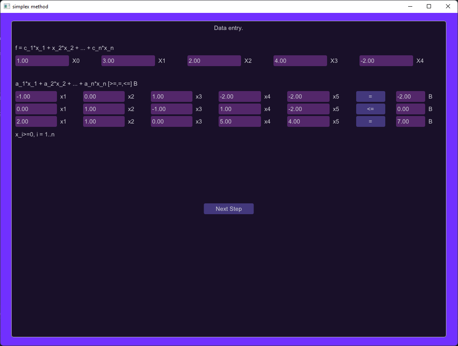Click the second row's x3 field containing -1.00

pyautogui.click(x=171, y=109)
